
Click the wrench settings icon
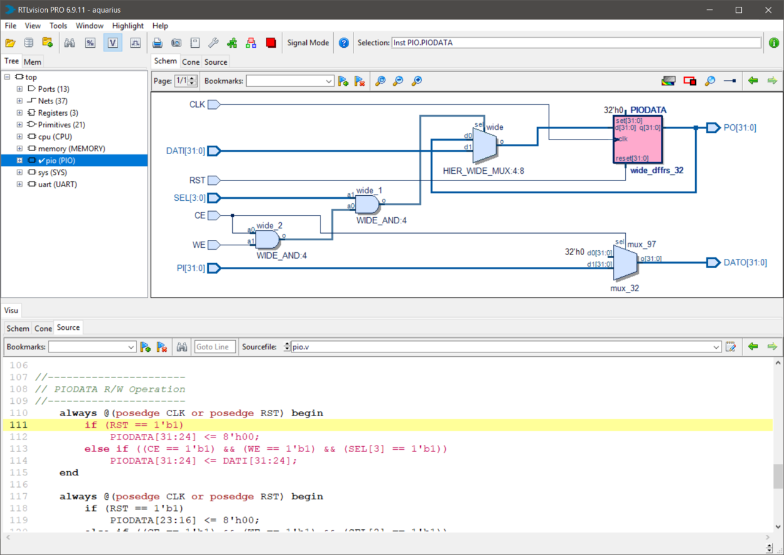(213, 43)
